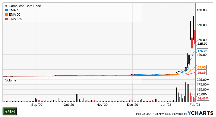The image size is (216, 117).
Task: Click the 125.00M volume axis label
Action: (x=203, y=90)
